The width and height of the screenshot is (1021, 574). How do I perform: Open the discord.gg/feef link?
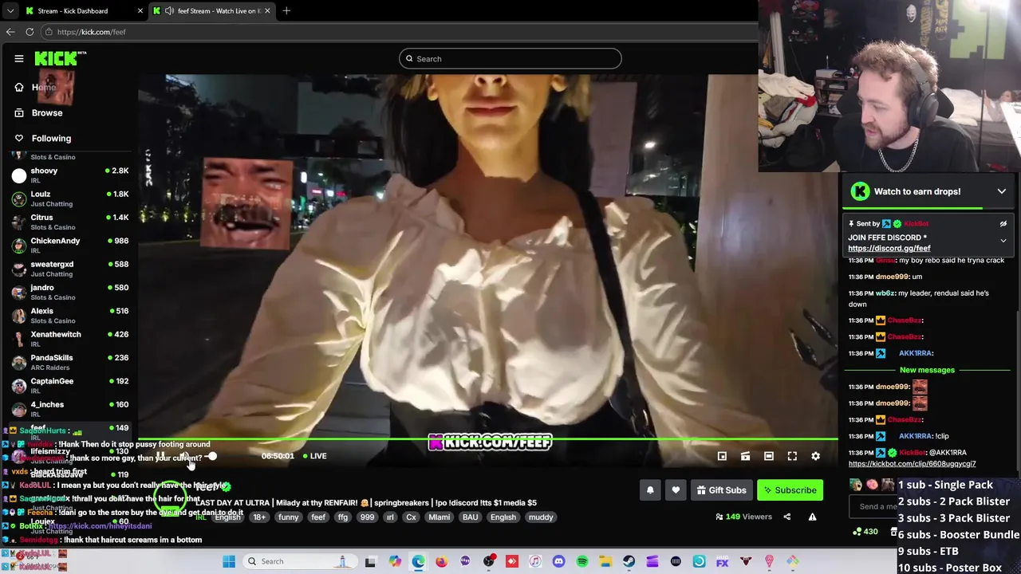point(889,248)
